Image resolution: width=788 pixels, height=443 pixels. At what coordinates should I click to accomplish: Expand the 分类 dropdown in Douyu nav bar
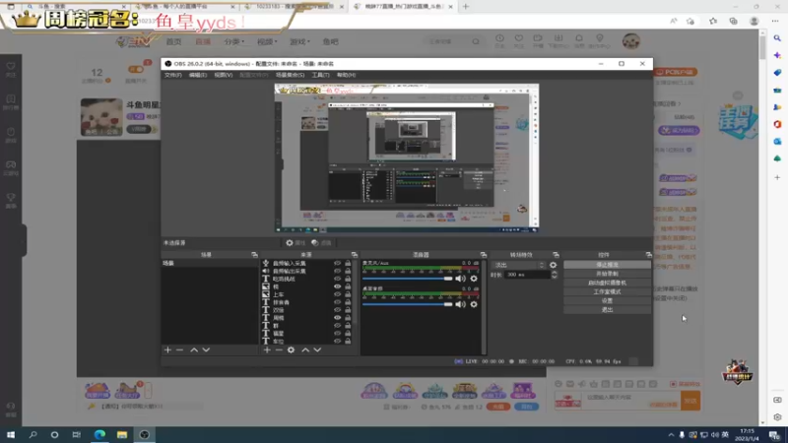click(x=234, y=41)
